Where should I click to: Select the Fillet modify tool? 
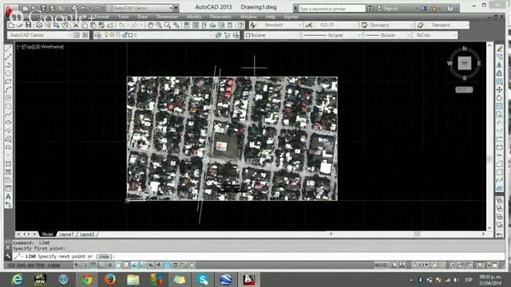tap(499, 172)
